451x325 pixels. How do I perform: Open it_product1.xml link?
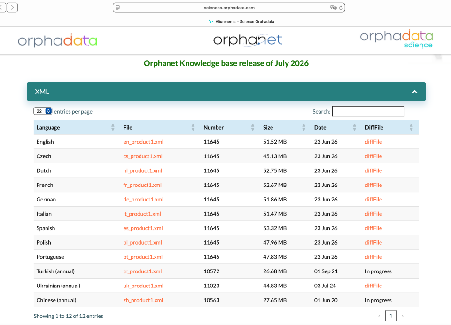(x=142, y=214)
